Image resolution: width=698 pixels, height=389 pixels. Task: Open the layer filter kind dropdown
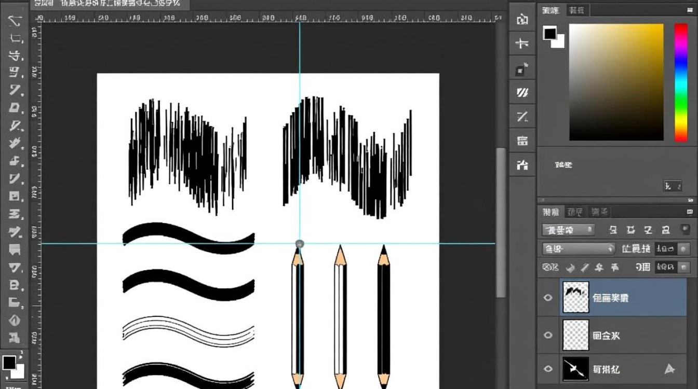[568, 230]
